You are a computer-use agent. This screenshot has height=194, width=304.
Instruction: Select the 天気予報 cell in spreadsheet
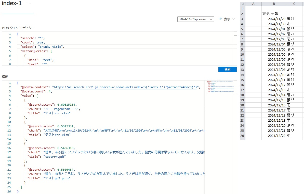(x=274, y=14)
